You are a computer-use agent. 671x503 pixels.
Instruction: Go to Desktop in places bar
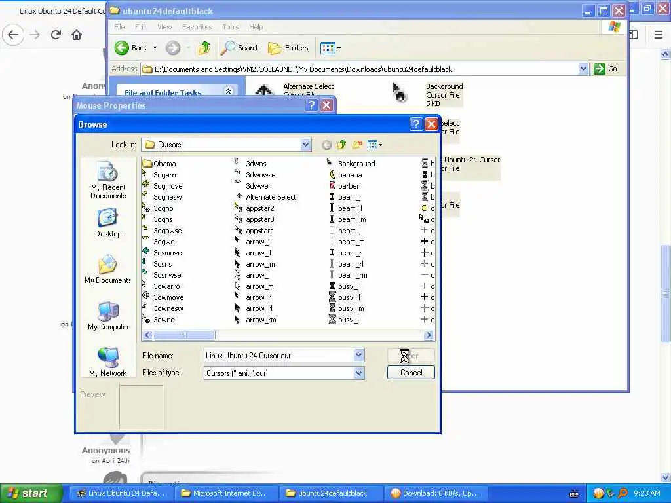click(x=108, y=223)
